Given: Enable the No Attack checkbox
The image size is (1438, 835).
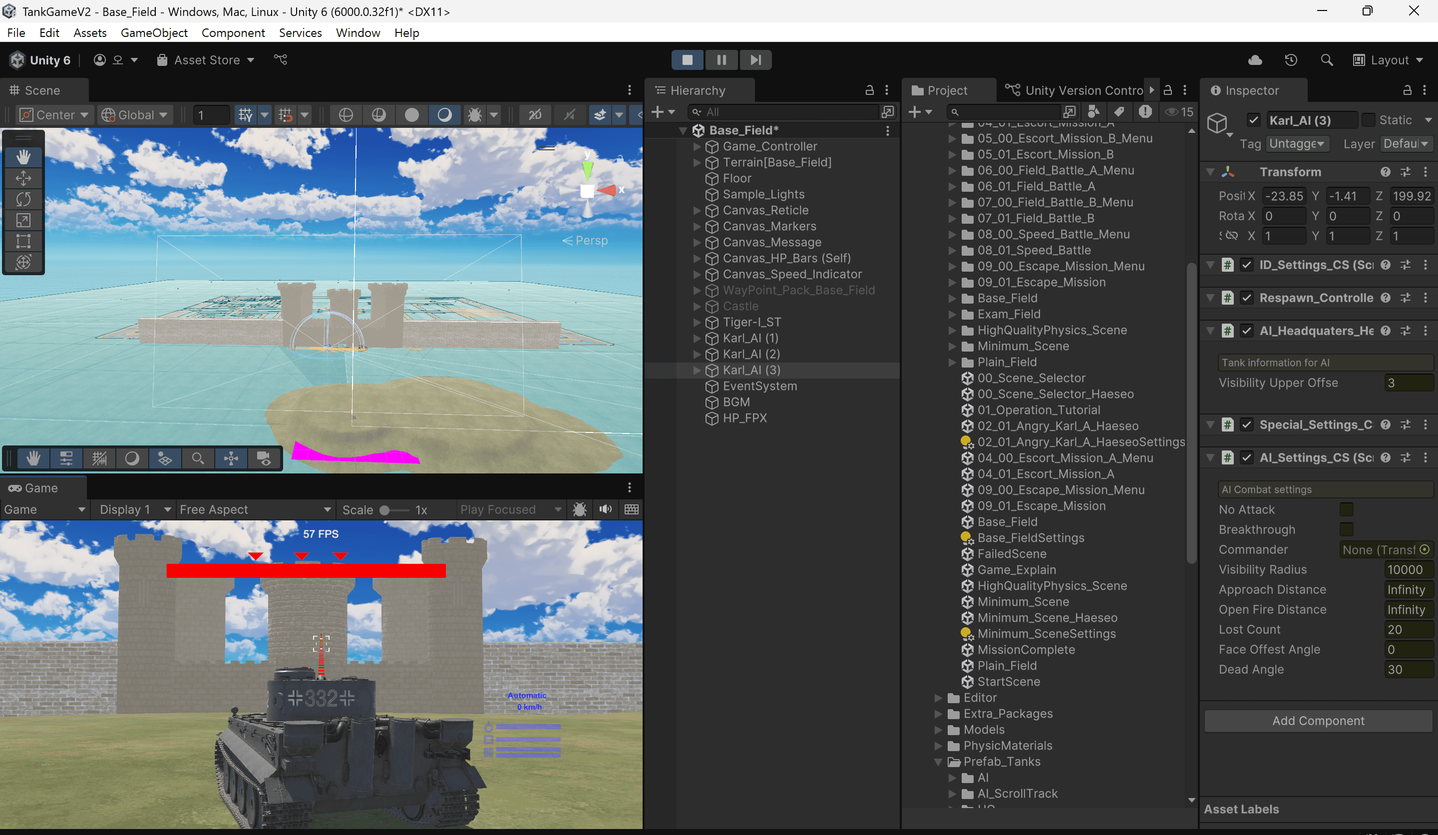Looking at the screenshot, I should (1346, 509).
